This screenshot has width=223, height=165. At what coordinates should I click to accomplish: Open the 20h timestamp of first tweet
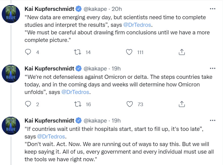tap(117, 9)
